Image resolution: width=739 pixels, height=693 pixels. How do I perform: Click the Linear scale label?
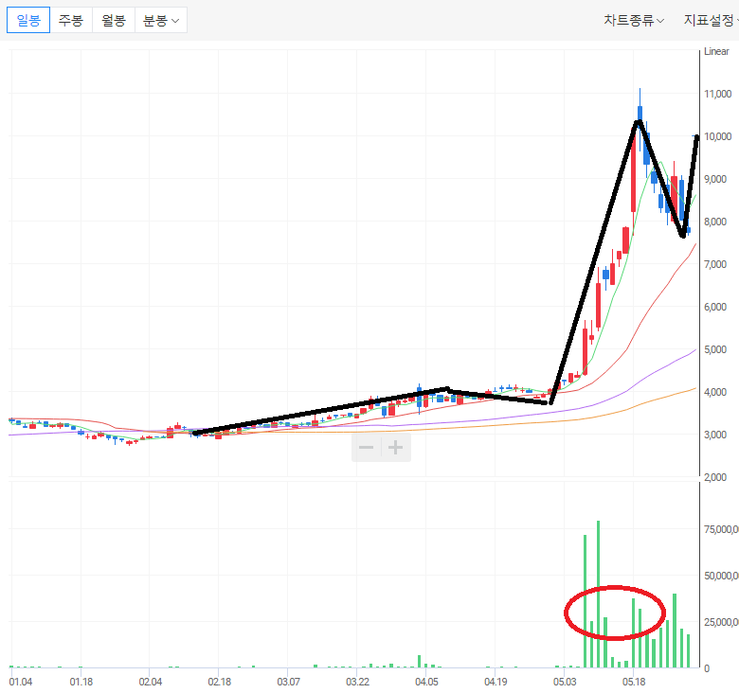pos(716,51)
